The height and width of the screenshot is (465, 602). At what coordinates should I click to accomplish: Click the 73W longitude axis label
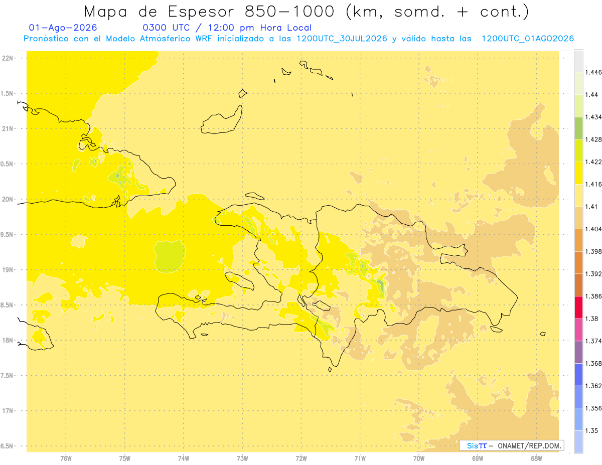tap(242, 458)
